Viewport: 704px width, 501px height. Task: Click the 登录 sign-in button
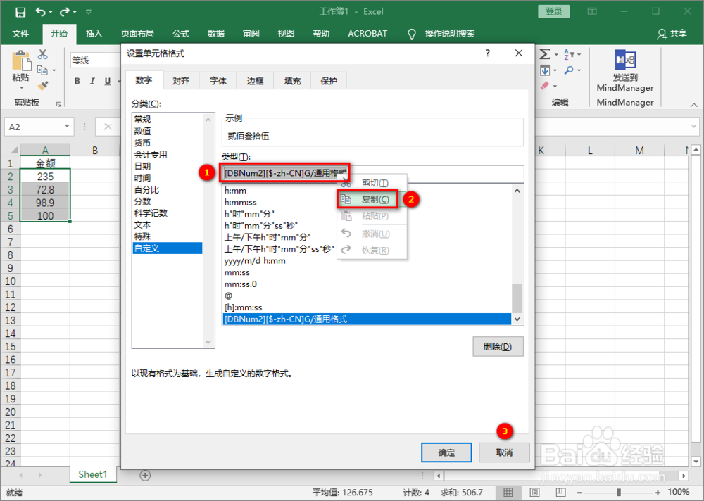click(x=553, y=12)
